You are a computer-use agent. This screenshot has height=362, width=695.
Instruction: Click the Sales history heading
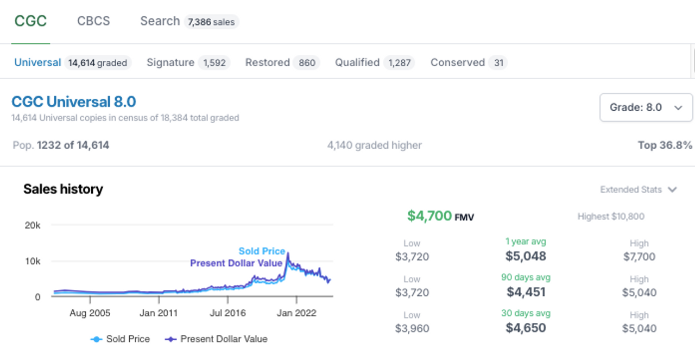[x=63, y=189]
